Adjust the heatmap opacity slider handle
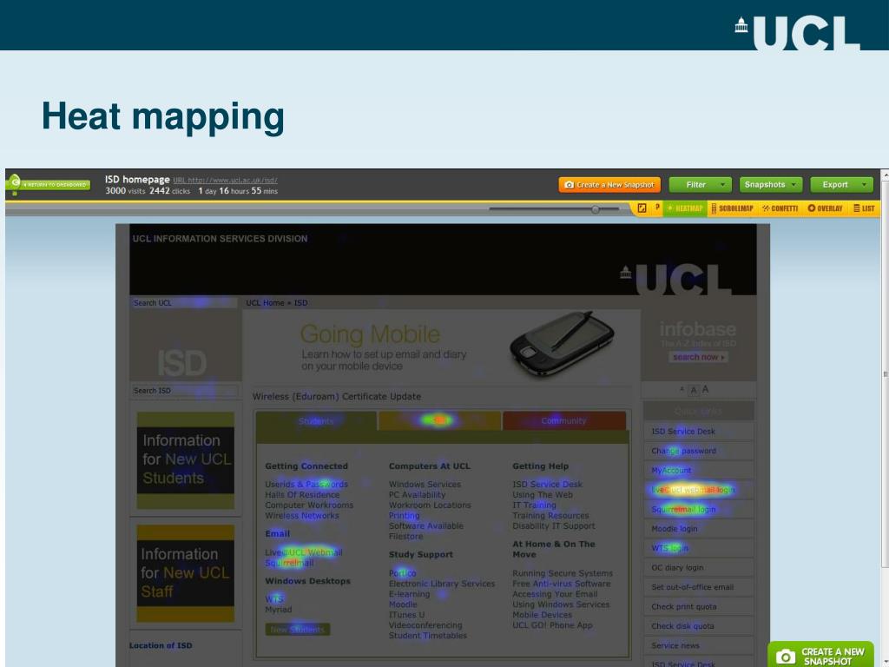Image resolution: width=889 pixels, height=667 pixels. [596, 209]
